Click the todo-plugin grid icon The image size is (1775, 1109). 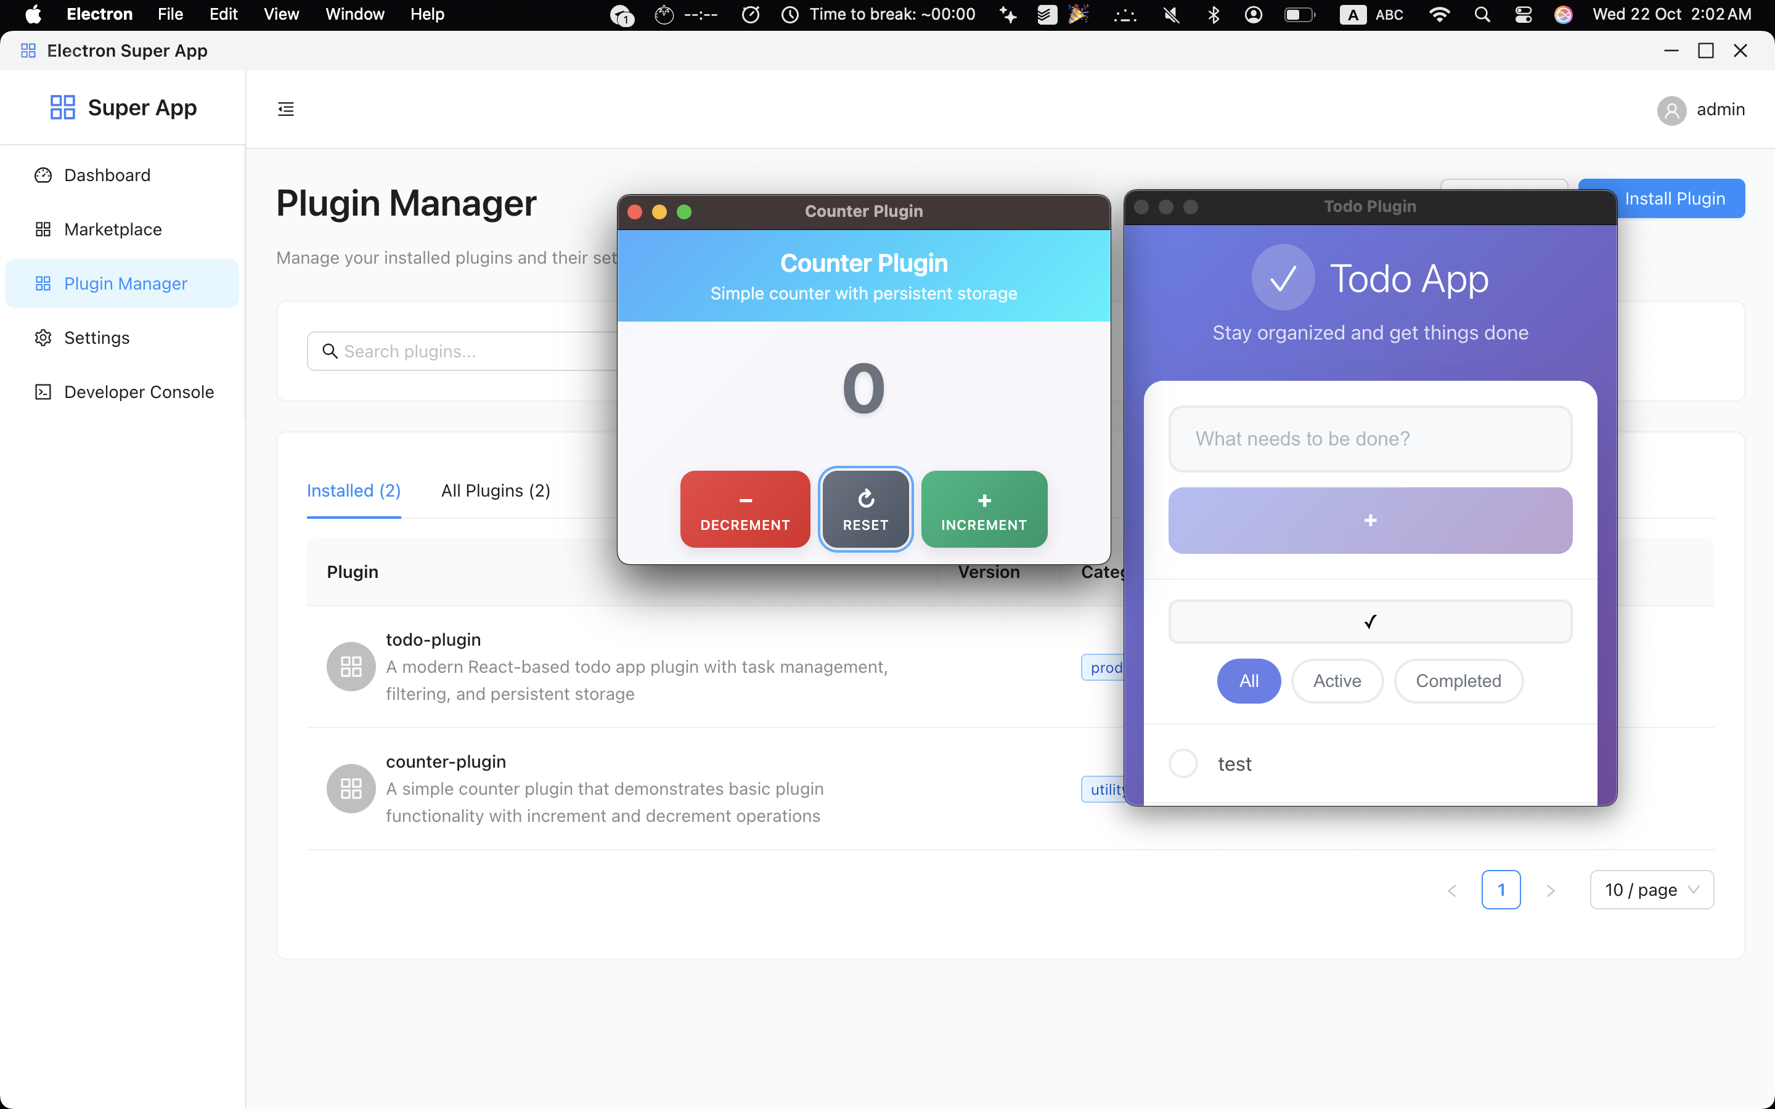pos(350,666)
